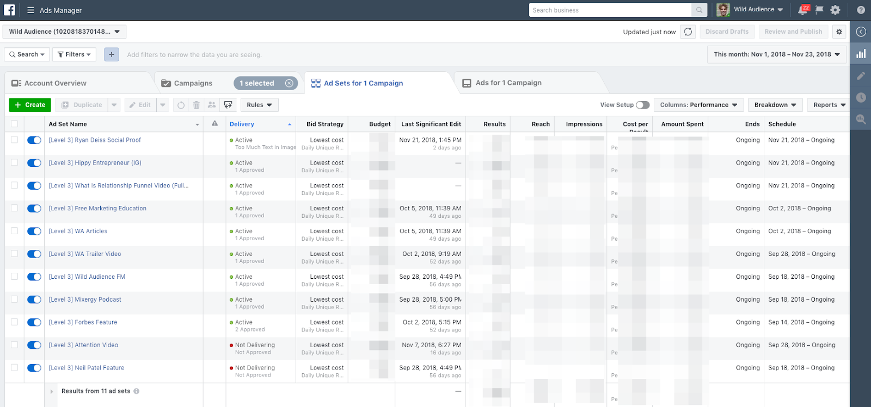Image resolution: width=871 pixels, height=407 pixels.
Task: Click in the Search business input field
Action: click(x=610, y=10)
